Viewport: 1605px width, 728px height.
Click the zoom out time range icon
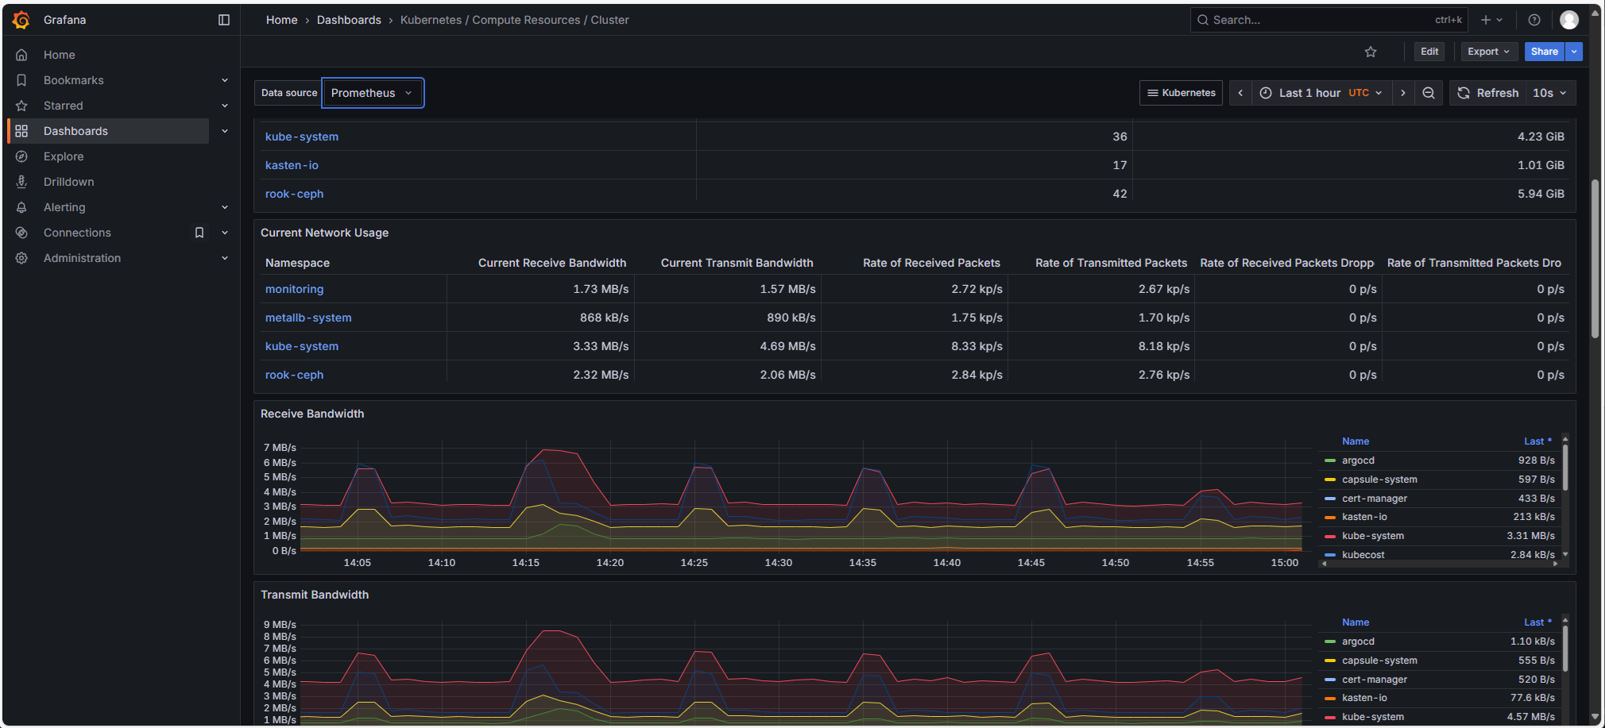(1429, 93)
